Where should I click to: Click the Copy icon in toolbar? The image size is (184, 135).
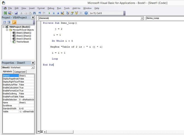[x=26, y=13]
